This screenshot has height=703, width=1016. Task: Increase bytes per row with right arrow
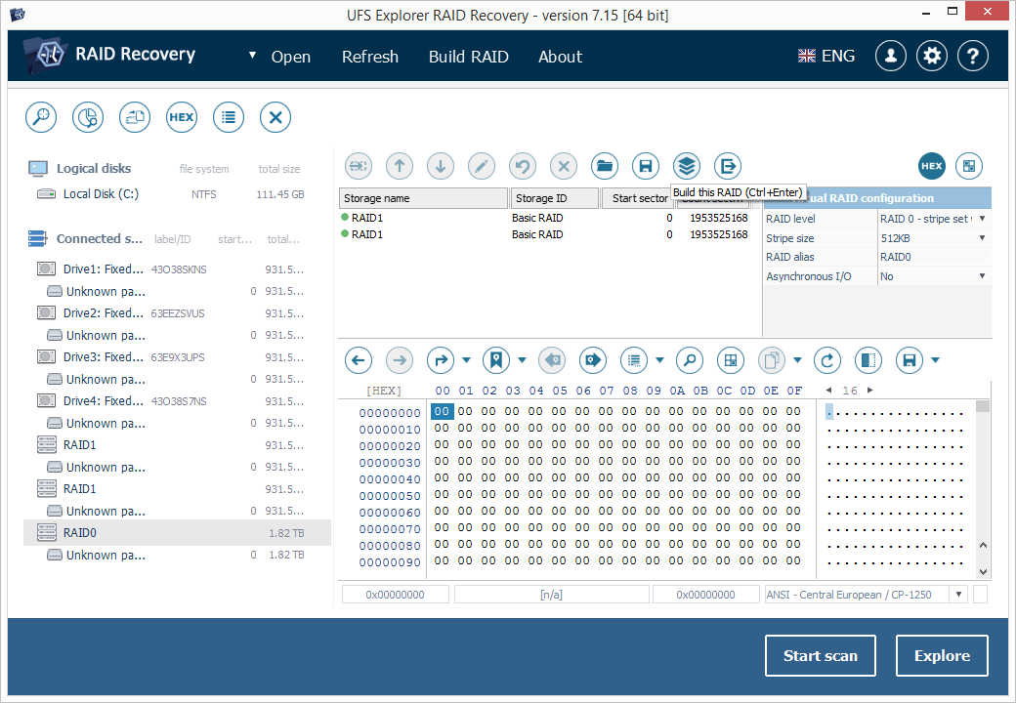870,391
